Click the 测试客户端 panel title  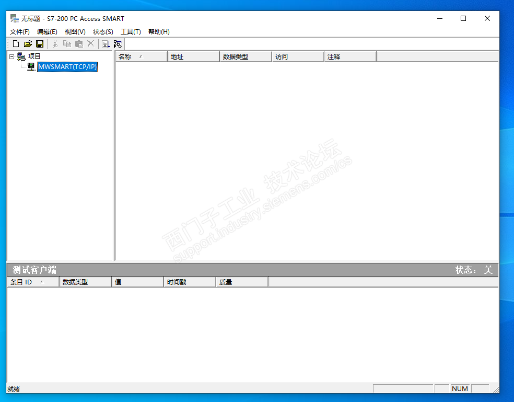34,270
